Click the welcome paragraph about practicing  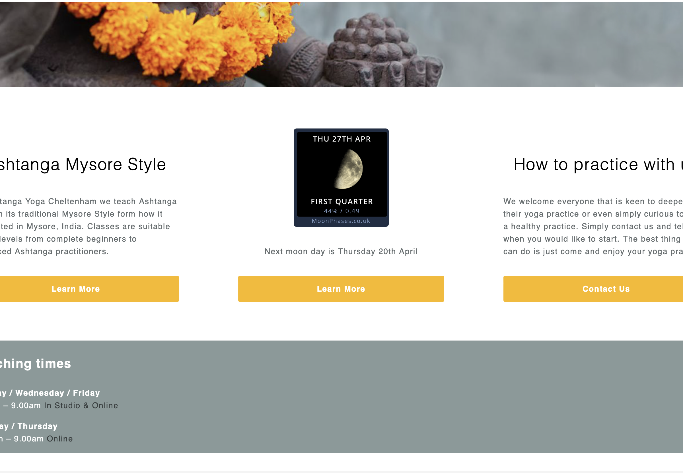pyautogui.click(x=593, y=227)
